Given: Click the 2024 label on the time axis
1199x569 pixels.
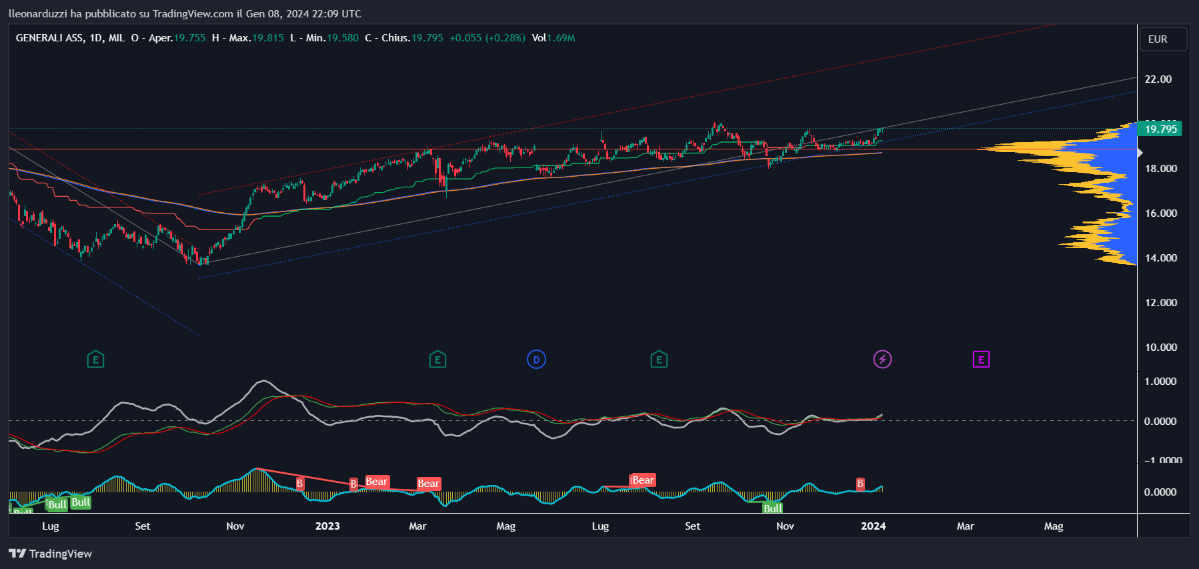Looking at the screenshot, I should point(874,526).
